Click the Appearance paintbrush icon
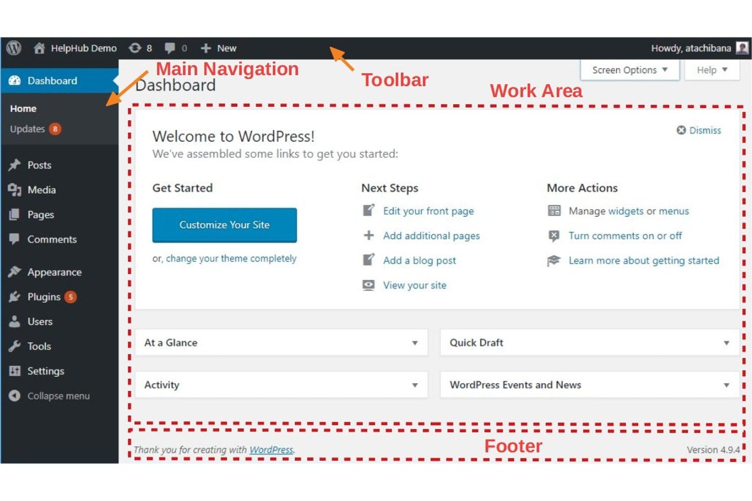Image resolution: width=752 pixels, height=501 pixels. click(15, 272)
